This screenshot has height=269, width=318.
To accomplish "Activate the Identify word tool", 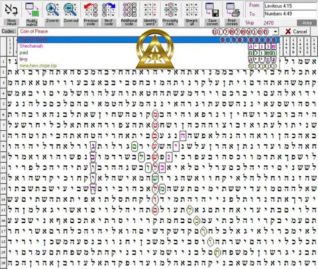I will [x=150, y=9].
